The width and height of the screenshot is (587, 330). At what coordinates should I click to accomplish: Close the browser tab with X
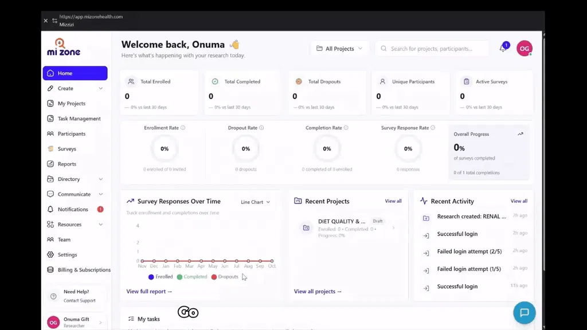click(x=46, y=21)
